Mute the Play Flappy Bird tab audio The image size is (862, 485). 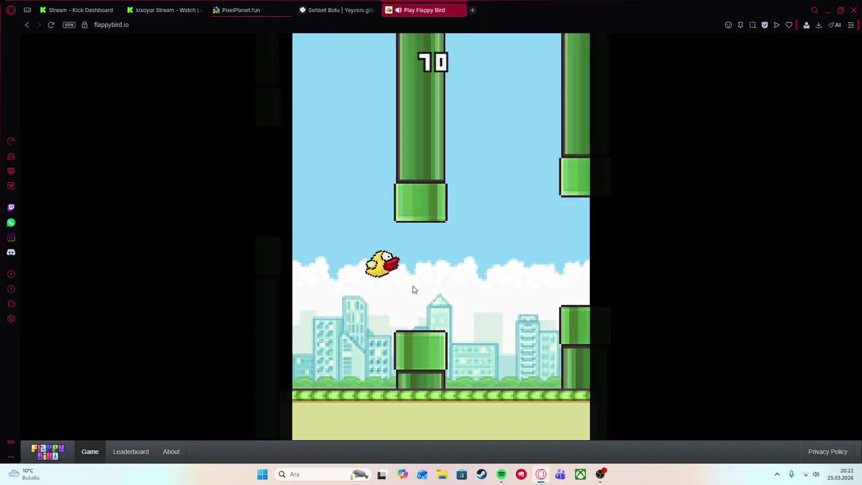coord(399,10)
